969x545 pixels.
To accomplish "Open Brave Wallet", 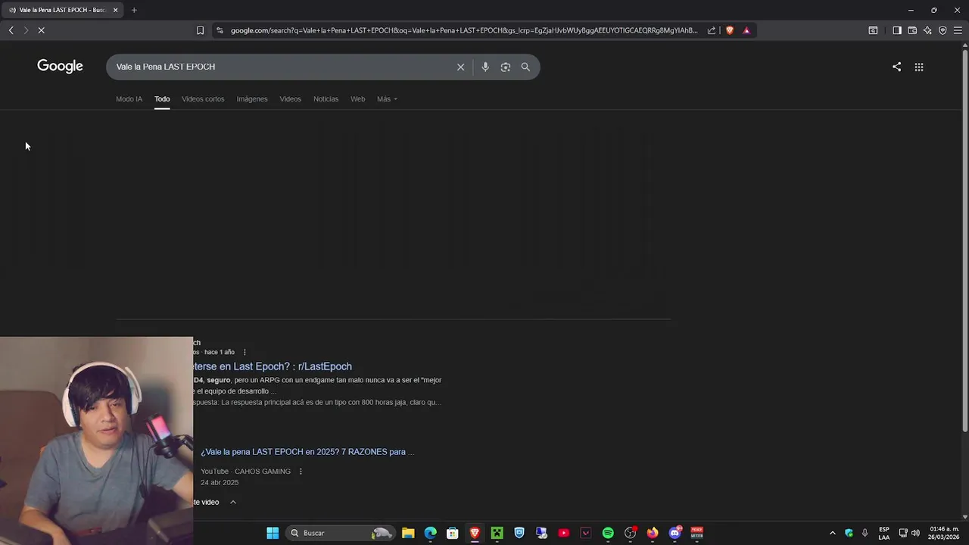I will [912, 30].
